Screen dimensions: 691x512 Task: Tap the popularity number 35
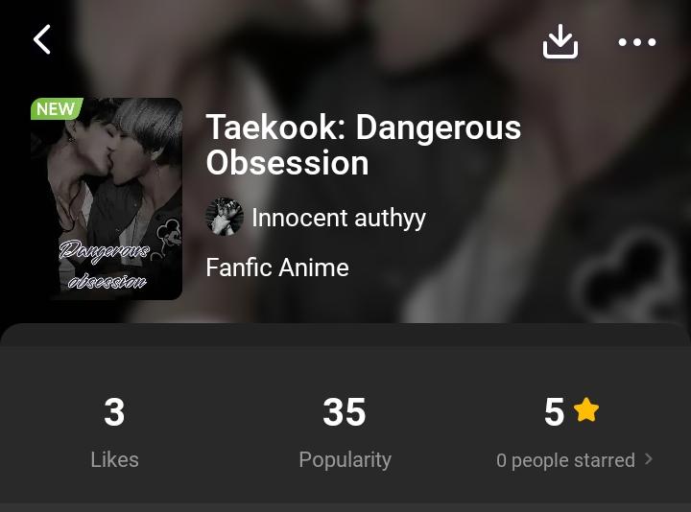(x=345, y=412)
